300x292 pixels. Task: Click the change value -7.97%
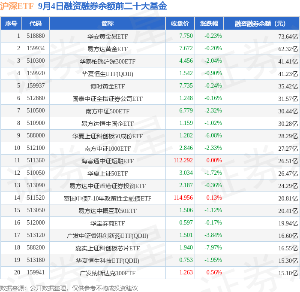coord(213,248)
